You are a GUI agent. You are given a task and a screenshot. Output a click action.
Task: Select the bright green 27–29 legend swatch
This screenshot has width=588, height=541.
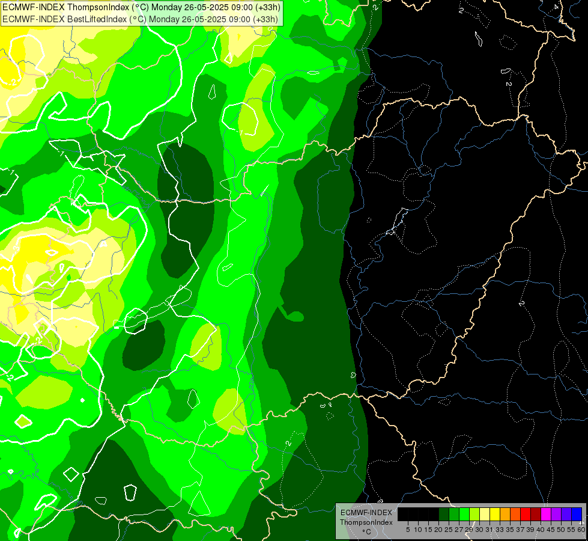tap(464, 514)
